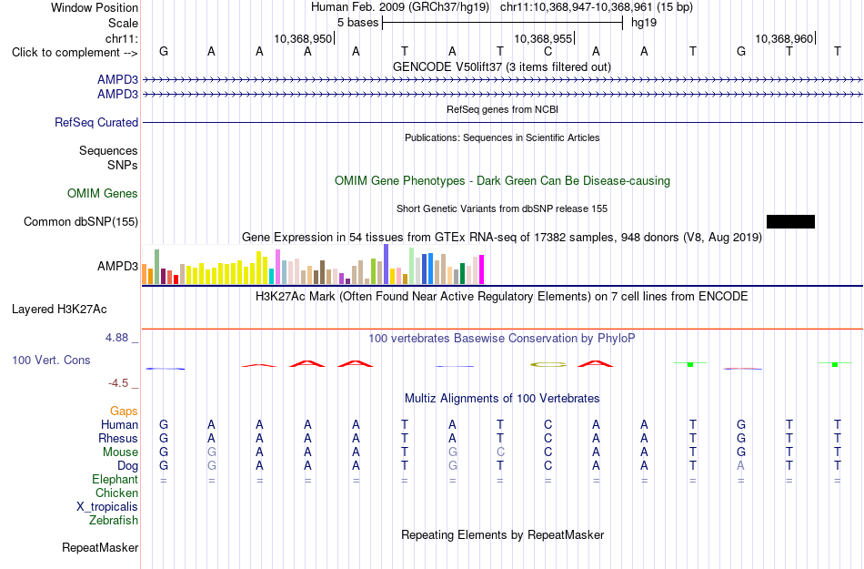Open the 'RefSeq genes from NCBI' track title
This screenshot has height=569, width=864.
(x=502, y=109)
